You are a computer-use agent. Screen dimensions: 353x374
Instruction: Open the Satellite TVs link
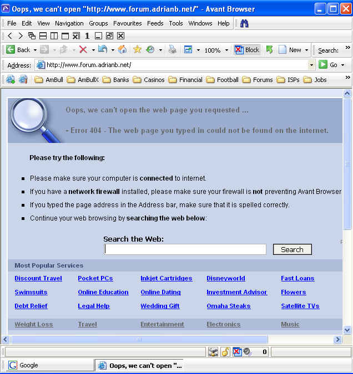[x=300, y=306]
